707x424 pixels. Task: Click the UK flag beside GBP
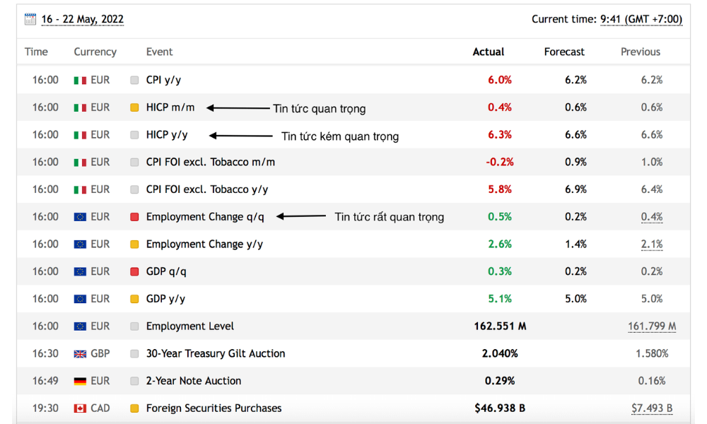coord(80,354)
